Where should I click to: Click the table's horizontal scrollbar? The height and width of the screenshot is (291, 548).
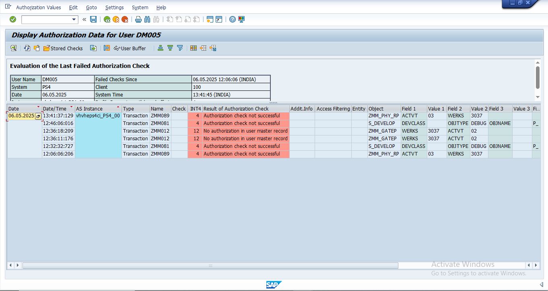[x=210, y=265]
